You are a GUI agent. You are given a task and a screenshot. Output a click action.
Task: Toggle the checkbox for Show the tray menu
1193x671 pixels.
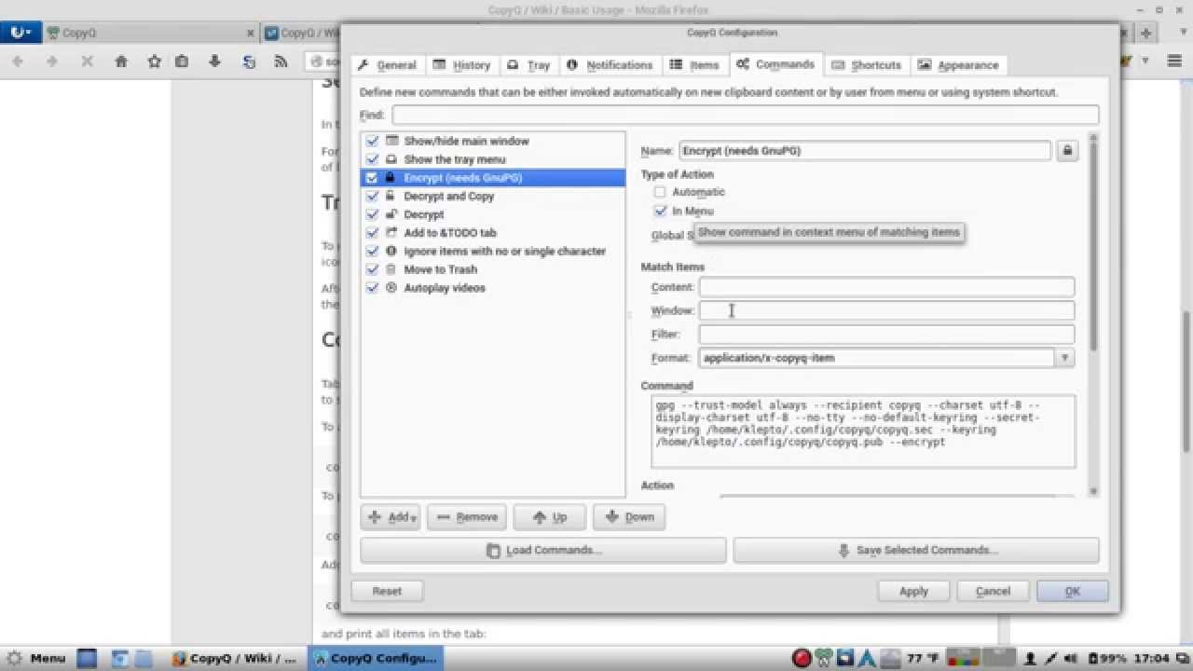coord(373,159)
